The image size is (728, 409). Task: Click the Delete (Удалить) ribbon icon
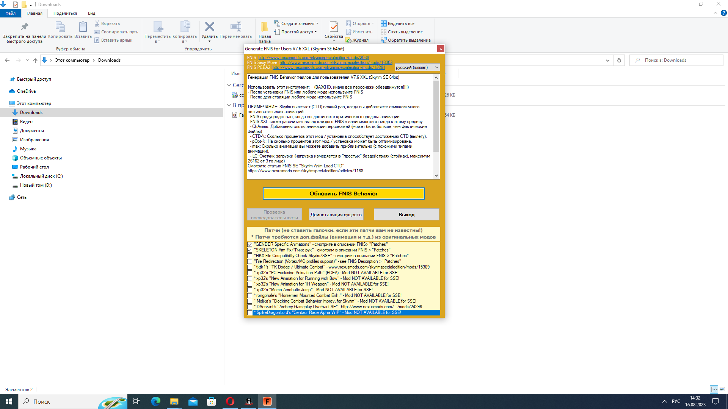[x=209, y=27]
